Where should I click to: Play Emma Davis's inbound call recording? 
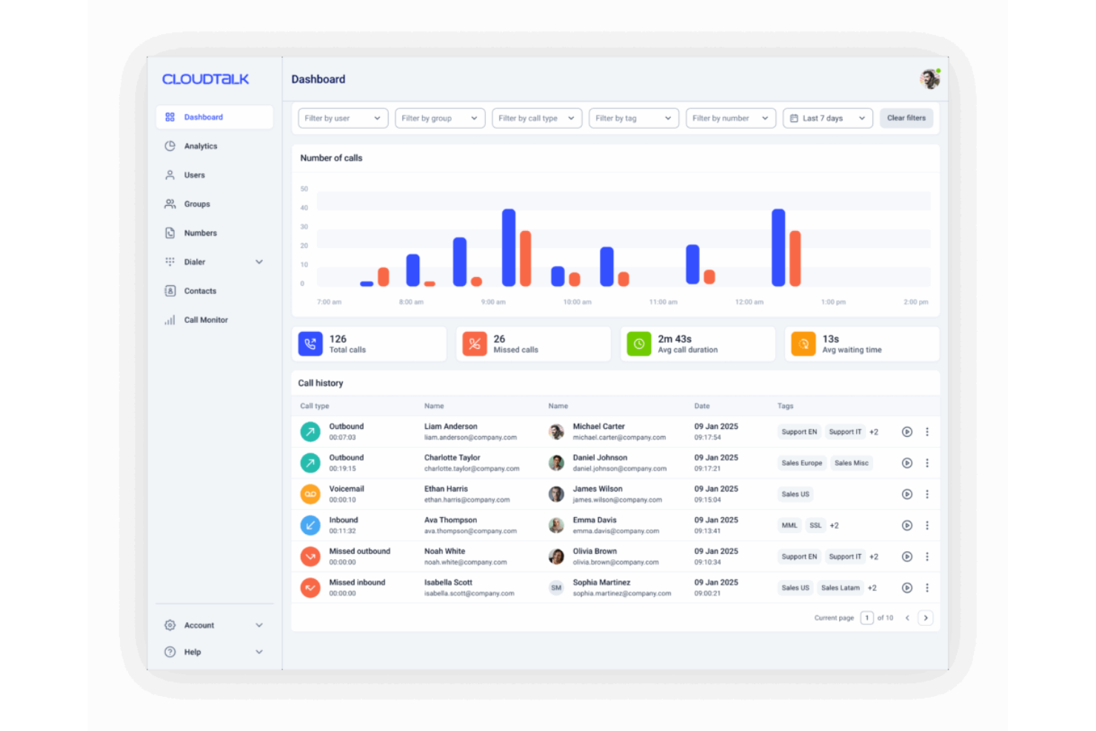point(906,525)
